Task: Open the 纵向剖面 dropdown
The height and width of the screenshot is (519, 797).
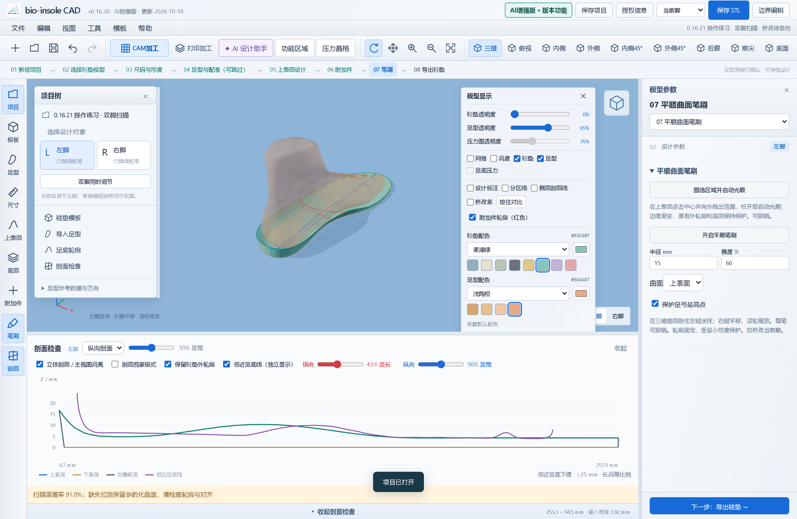Action: pos(103,348)
